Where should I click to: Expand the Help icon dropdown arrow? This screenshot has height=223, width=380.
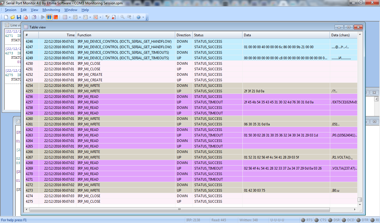coord(143,17)
